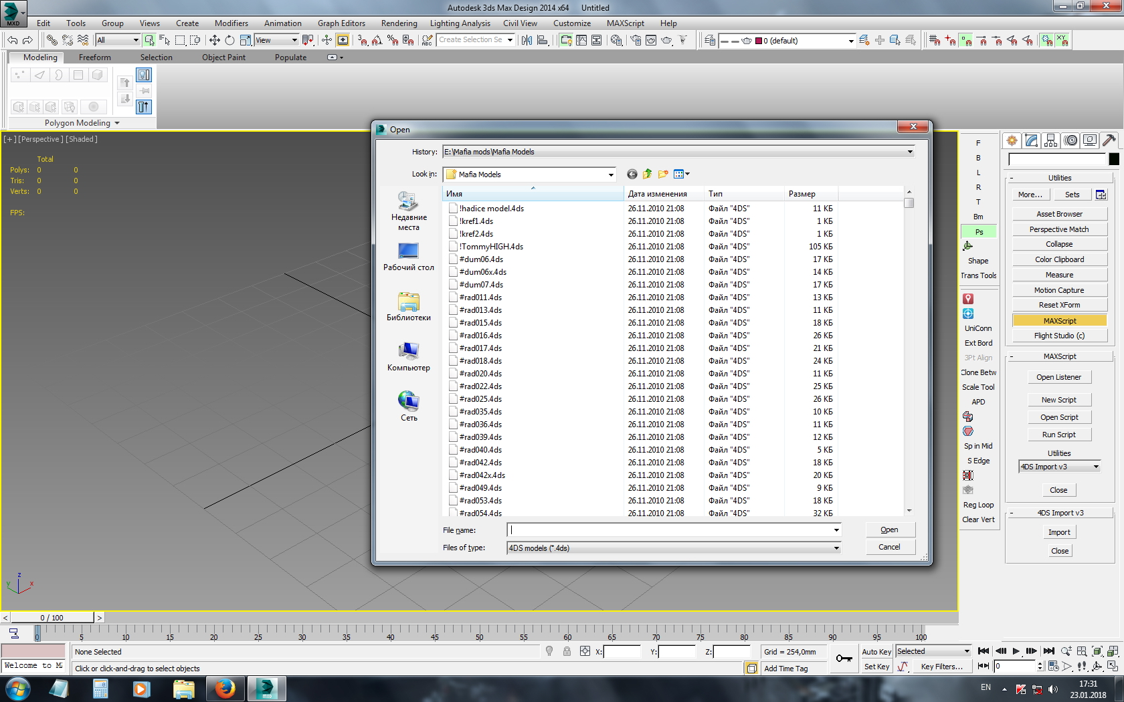Click the Open button in dialog

tap(889, 530)
